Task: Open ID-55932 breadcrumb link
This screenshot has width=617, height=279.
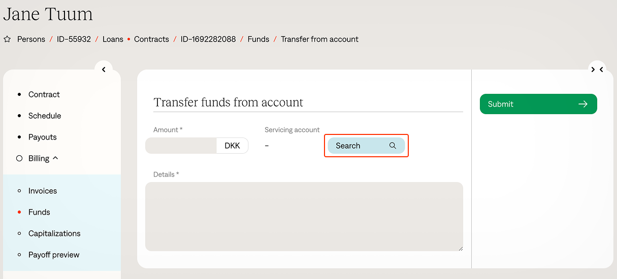Action: click(x=74, y=39)
